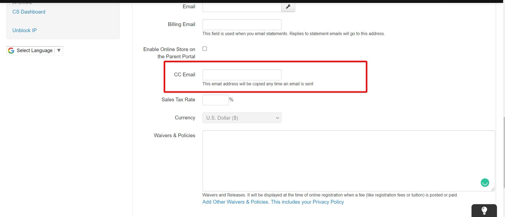Open the lightbulb help widget
Image resolution: width=505 pixels, height=217 pixels.
[484, 211]
